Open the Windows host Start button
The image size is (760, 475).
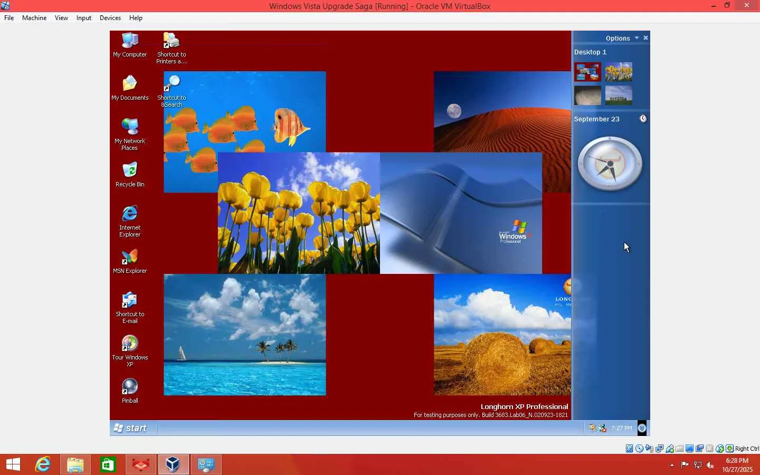(13, 464)
